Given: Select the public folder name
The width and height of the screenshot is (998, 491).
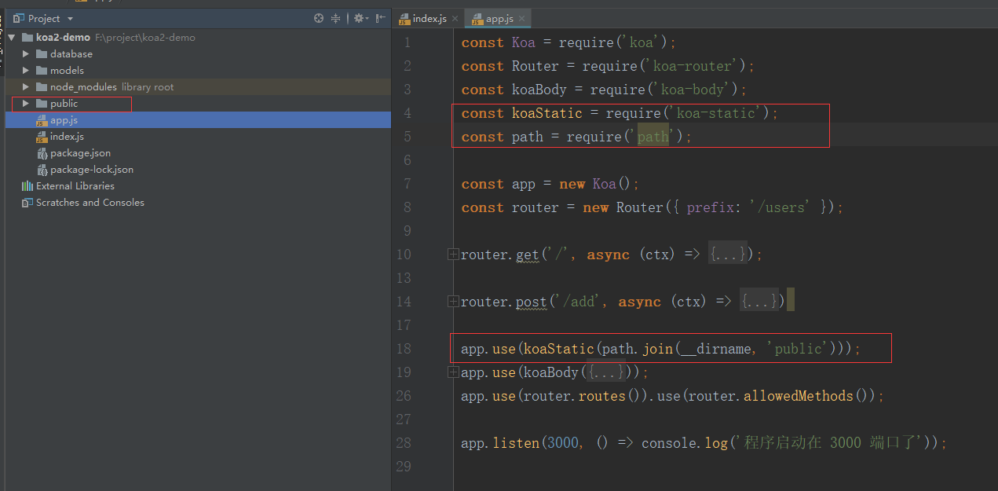Looking at the screenshot, I should click(64, 104).
